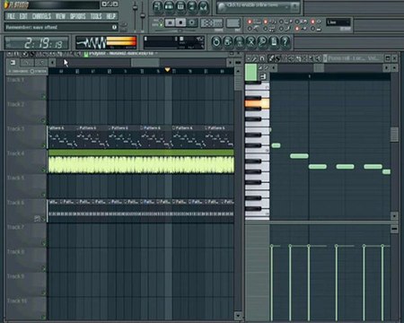This screenshot has width=404, height=323.
Task: Open the VIEW menu
Action: coord(60,16)
